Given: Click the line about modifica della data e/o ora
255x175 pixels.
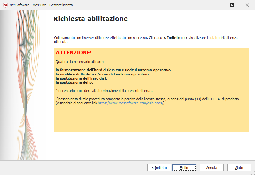Looking at the screenshot, I should click(x=102, y=74).
